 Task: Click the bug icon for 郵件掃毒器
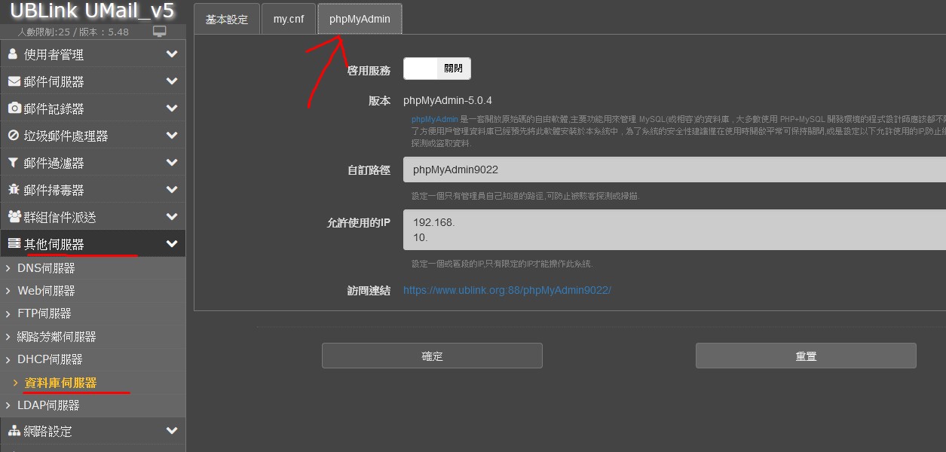tap(14, 190)
